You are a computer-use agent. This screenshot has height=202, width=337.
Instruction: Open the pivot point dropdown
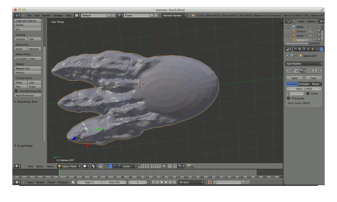tap(94, 166)
